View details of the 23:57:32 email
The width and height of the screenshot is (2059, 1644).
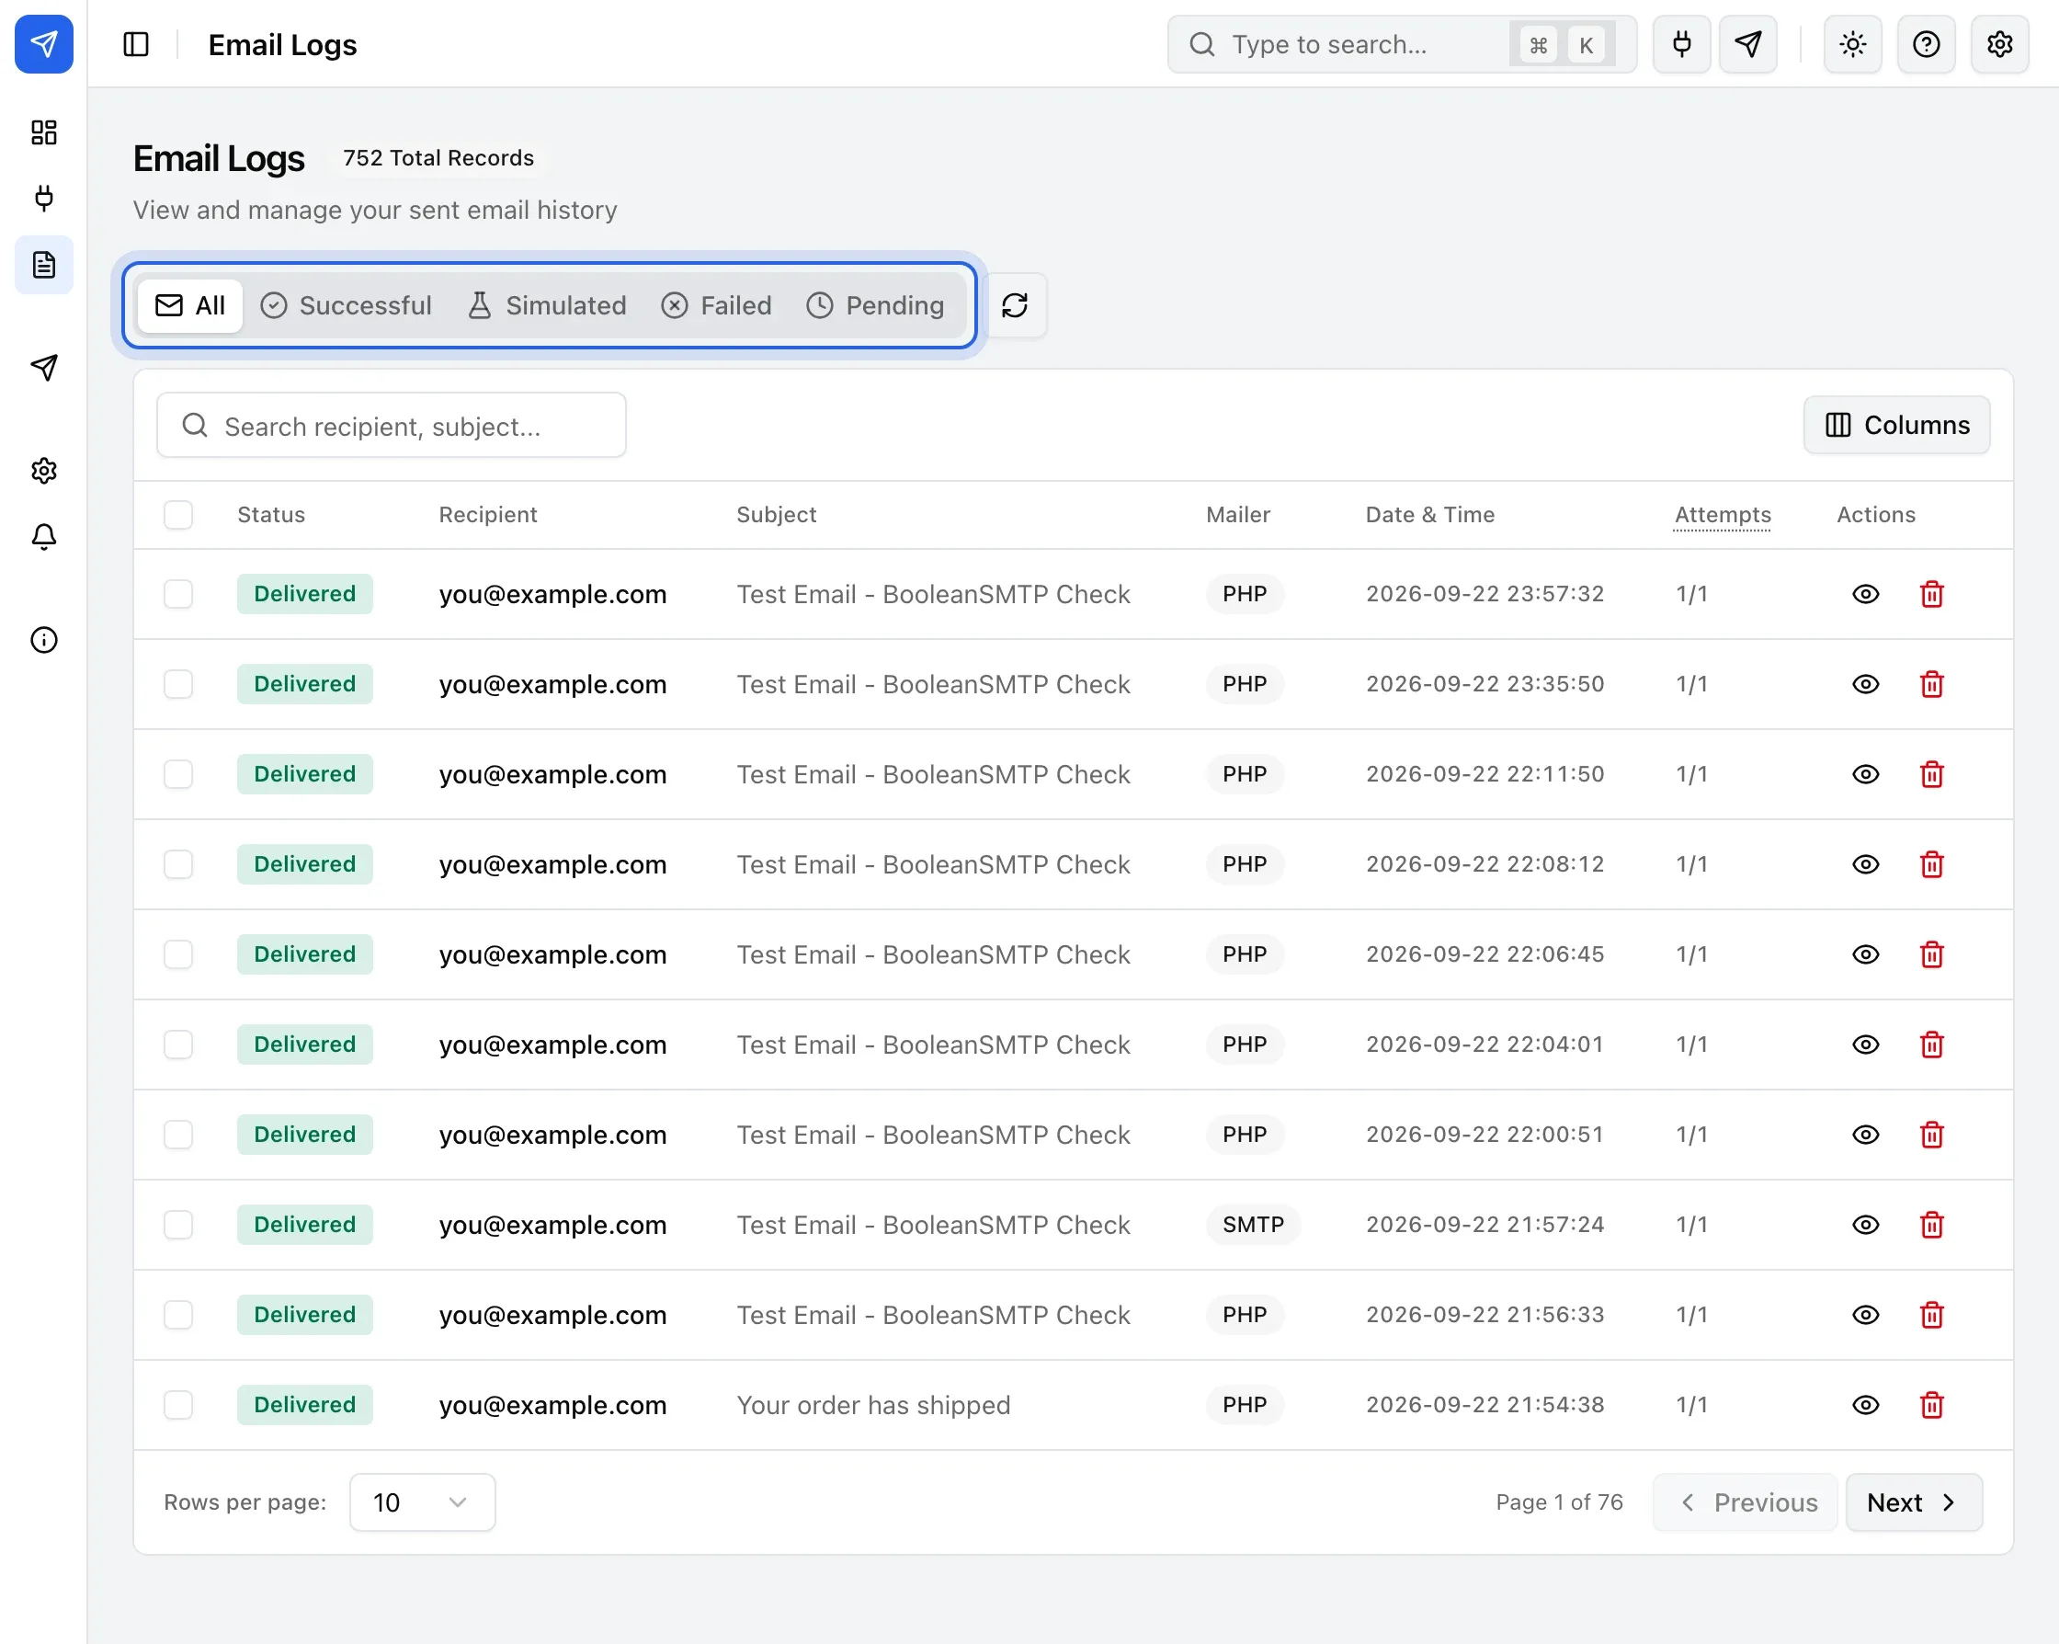pos(1865,594)
